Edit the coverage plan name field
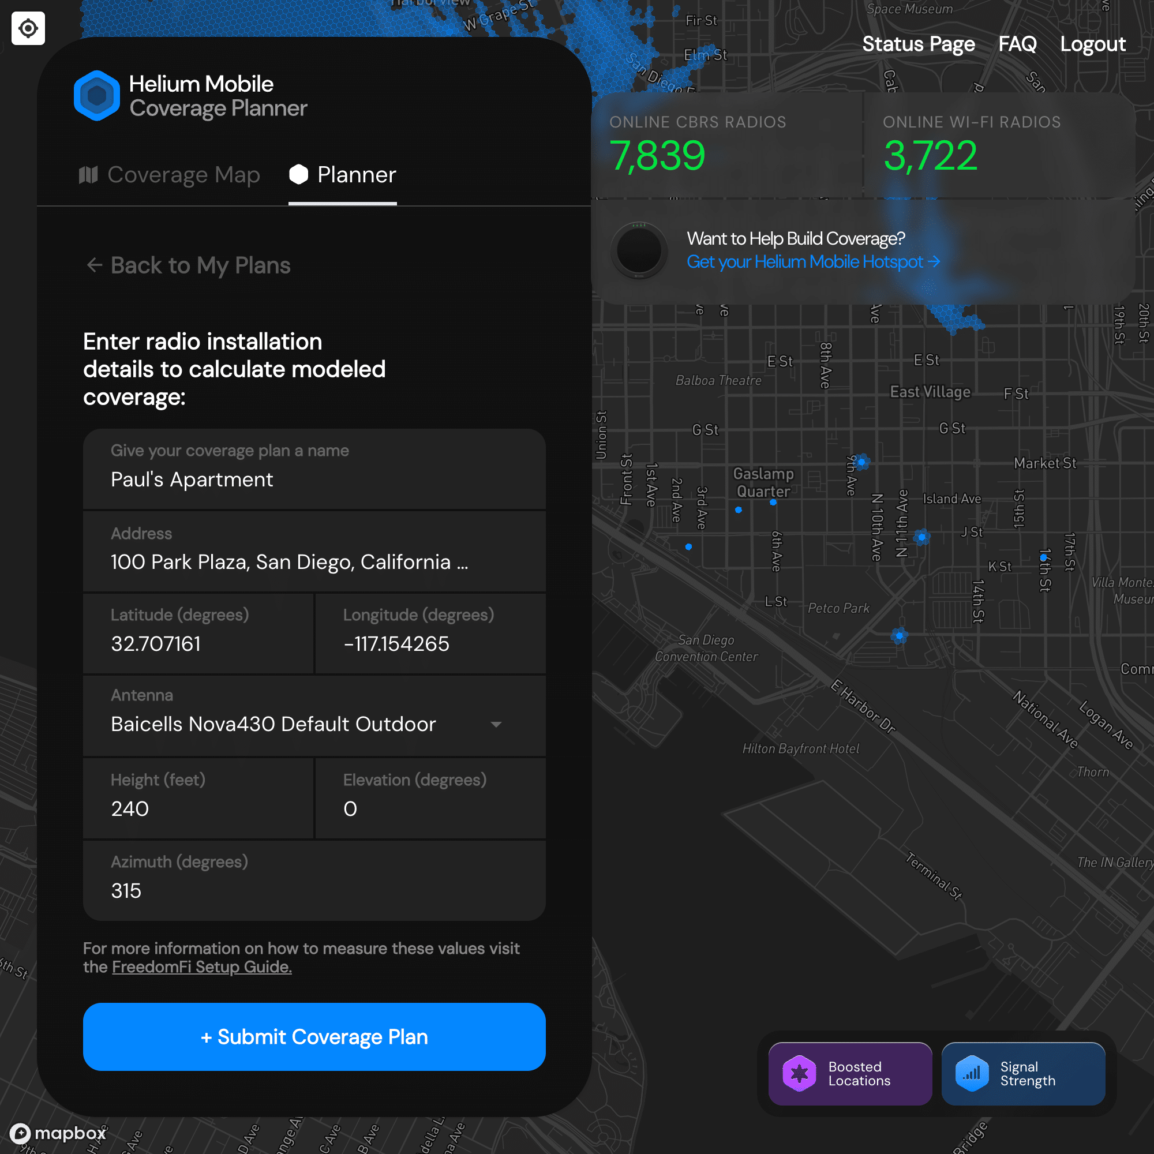Image resolution: width=1154 pixels, height=1154 pixels. (314, 469)
